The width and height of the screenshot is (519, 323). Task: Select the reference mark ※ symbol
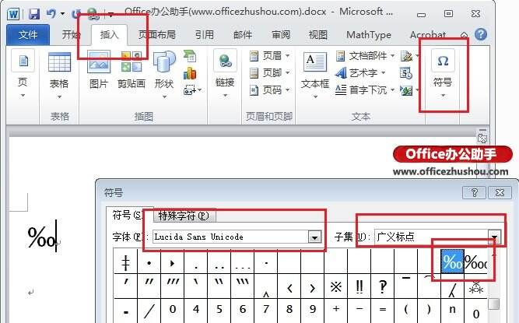click(x=336, y=286)
